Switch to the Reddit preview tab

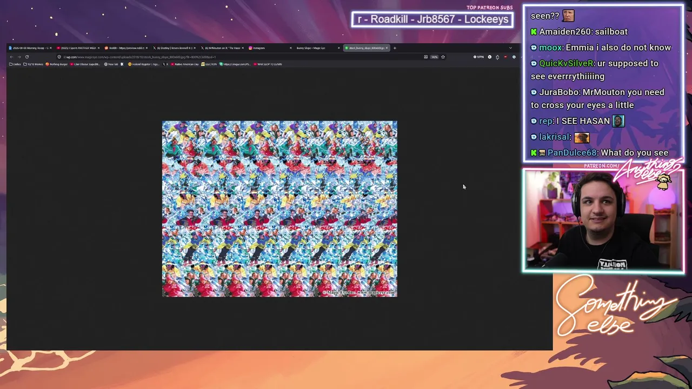click(x=126, y=48)
